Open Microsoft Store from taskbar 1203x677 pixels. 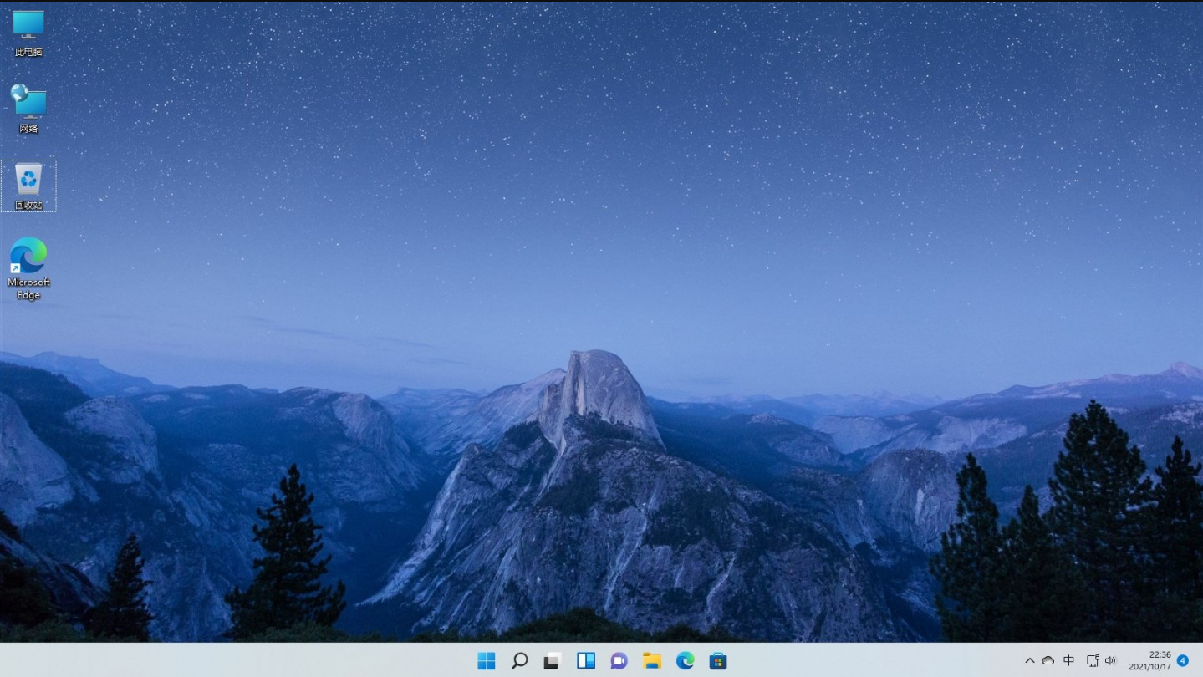[718, 661]
